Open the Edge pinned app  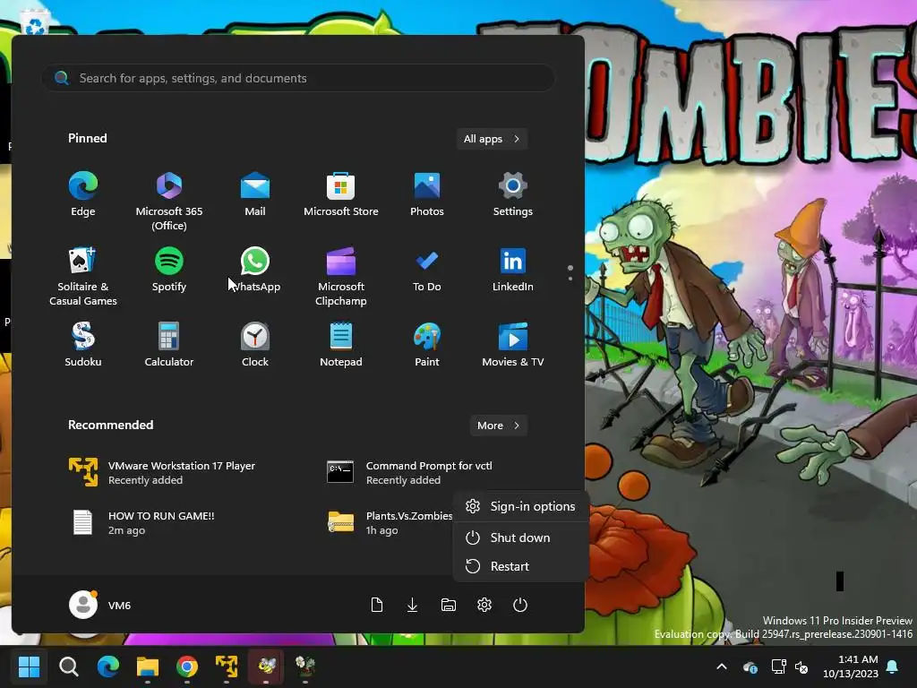83,194
